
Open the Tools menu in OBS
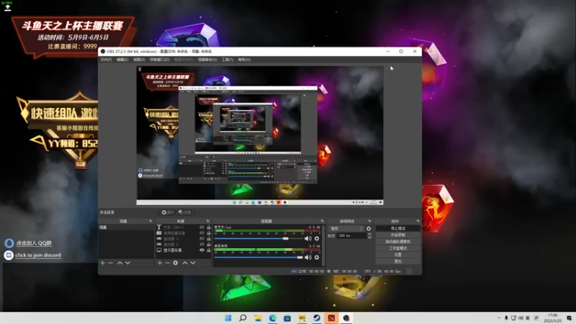pos(227,60)
